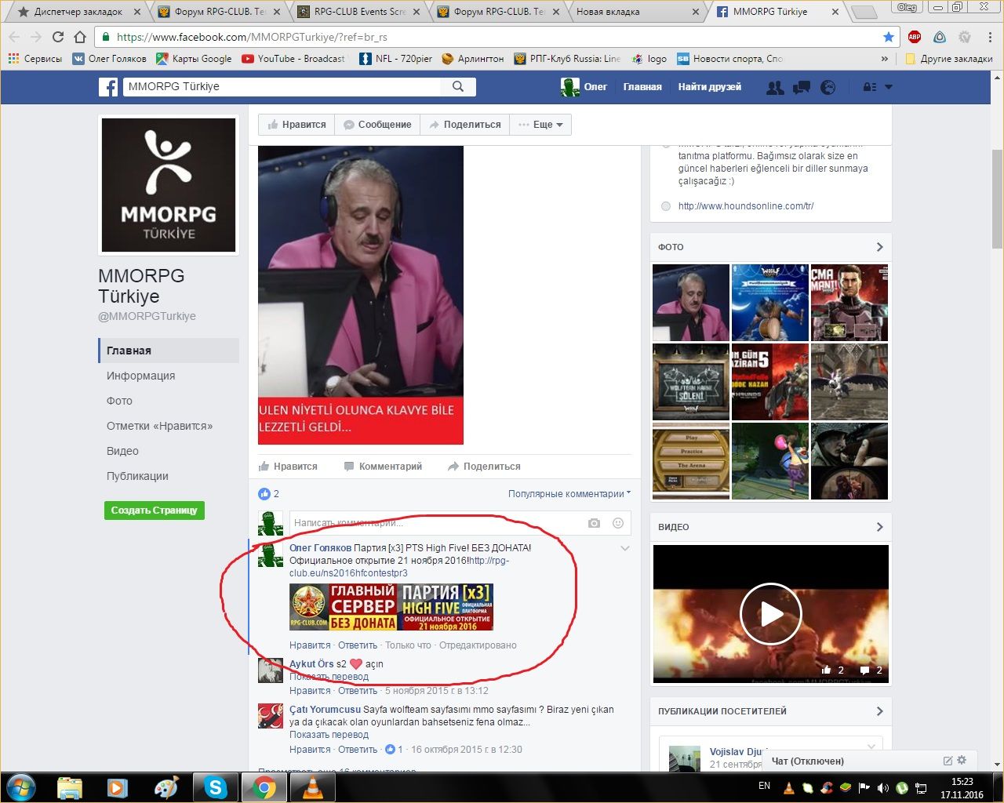This screenshot has width=1004, height=803.
Task: Click the MMORPG Türkiye page profile picture
Action: pos(169,185)
